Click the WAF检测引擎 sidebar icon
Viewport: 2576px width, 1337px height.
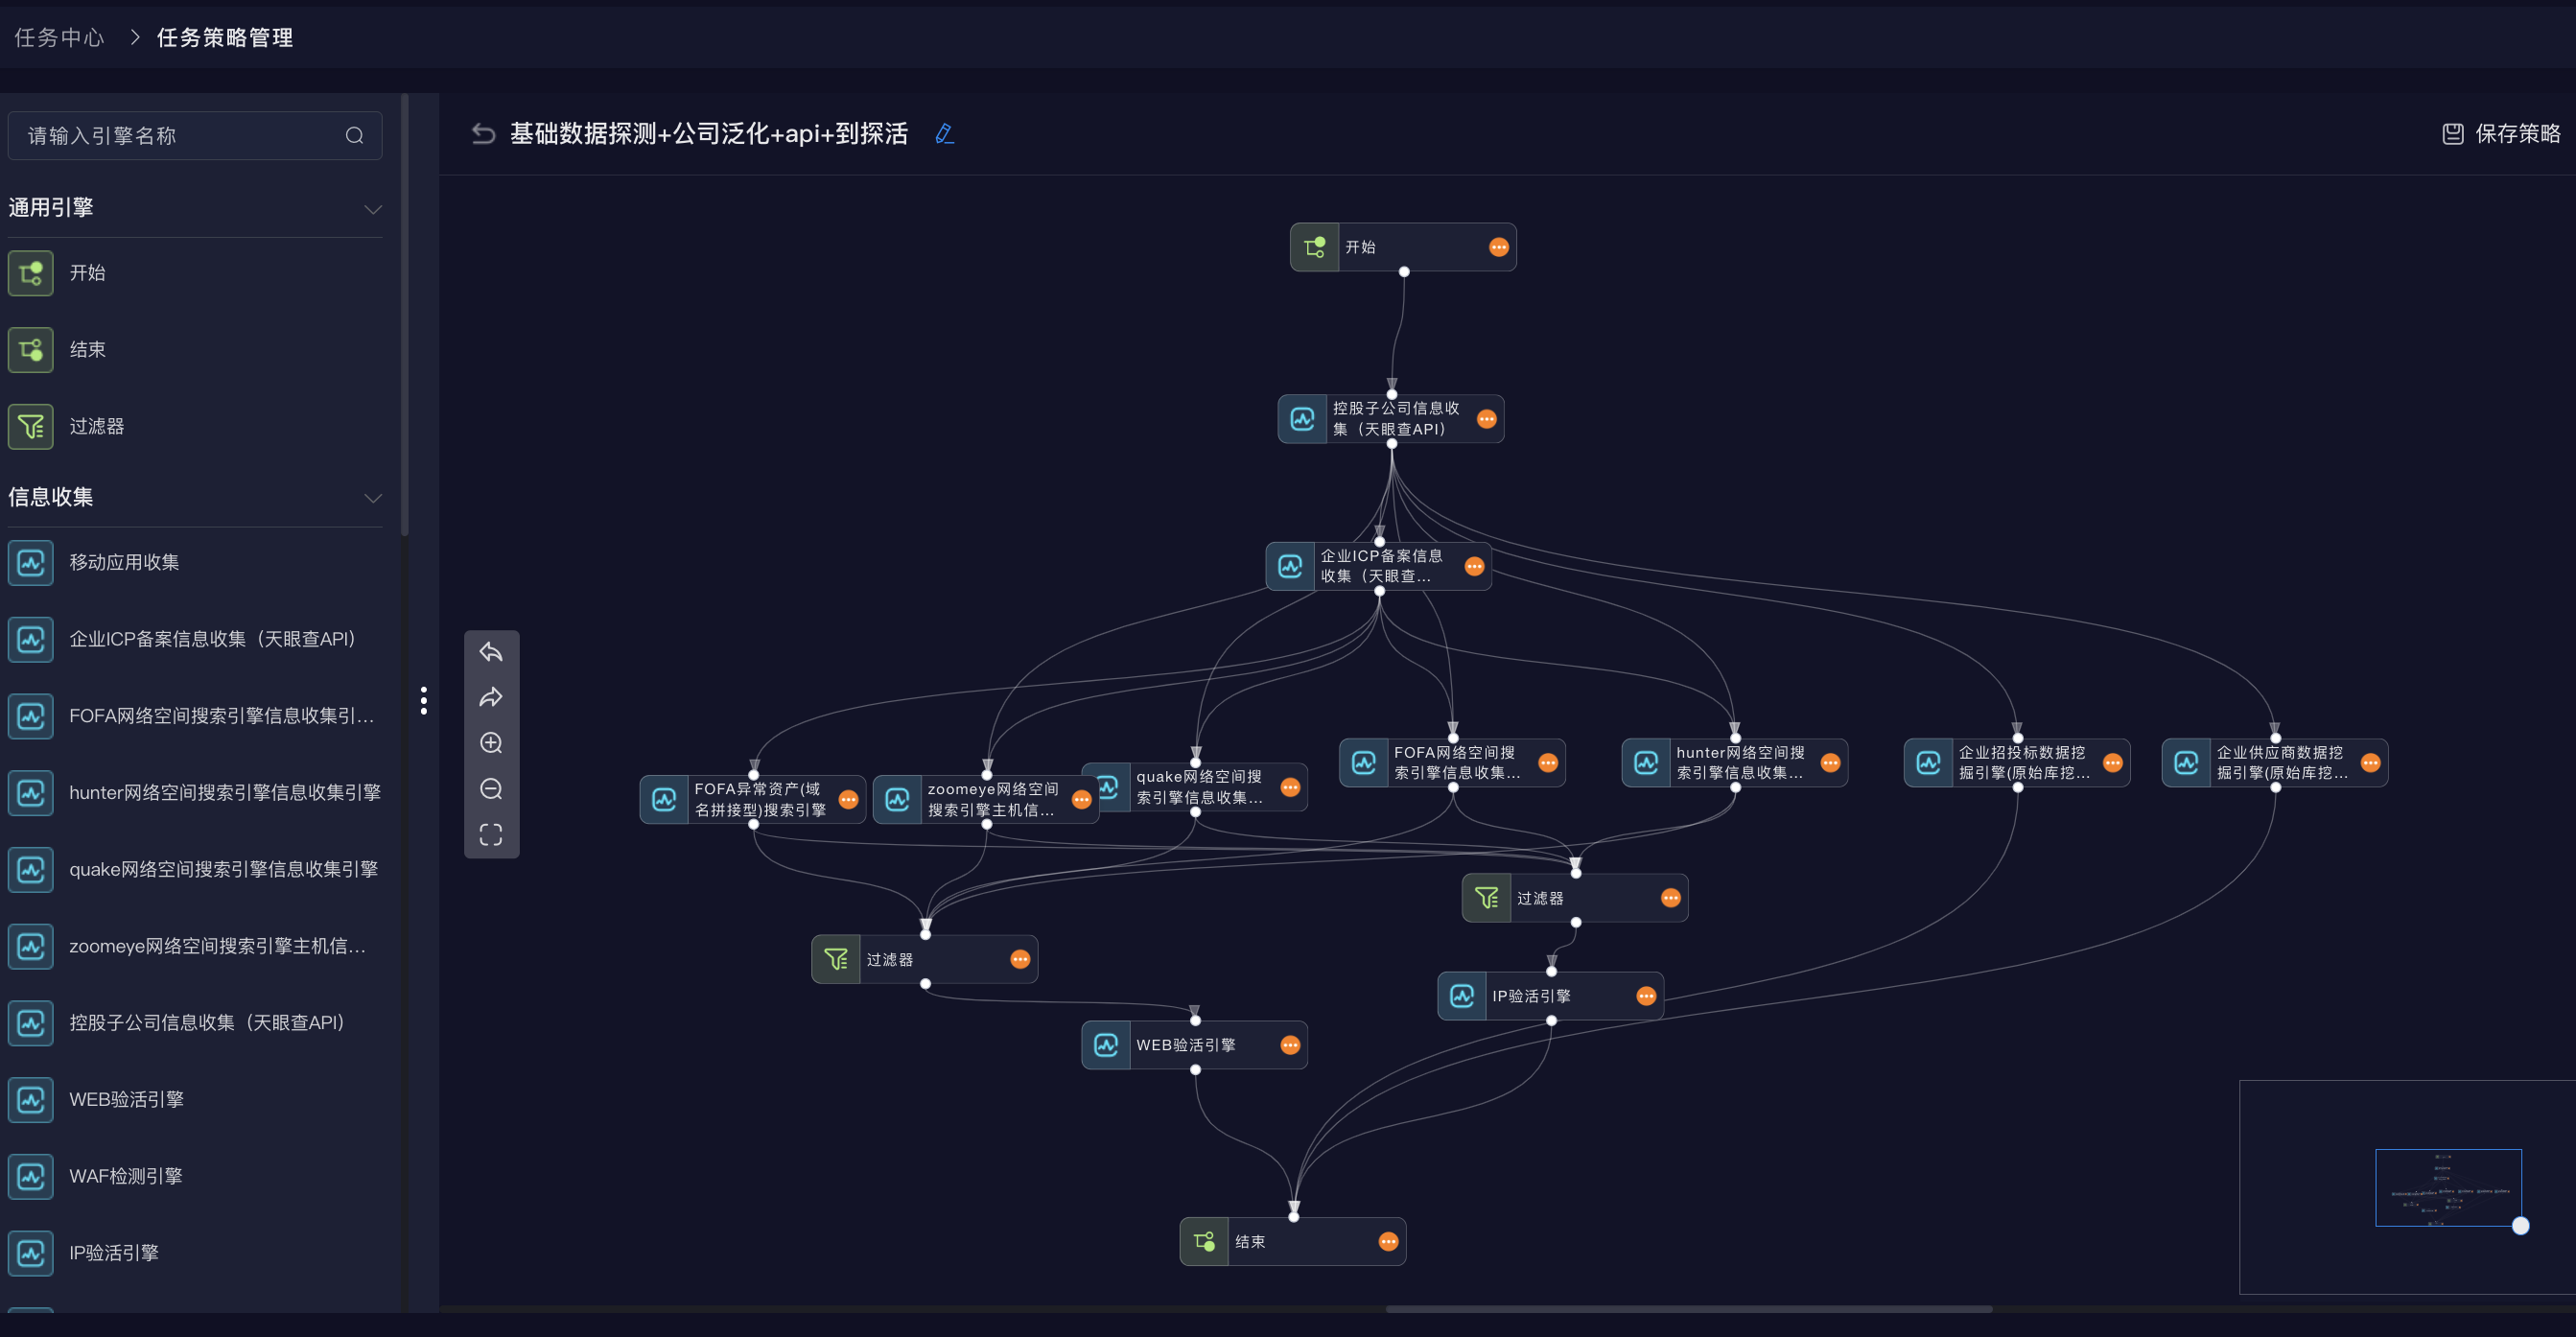click(31, 1177)
